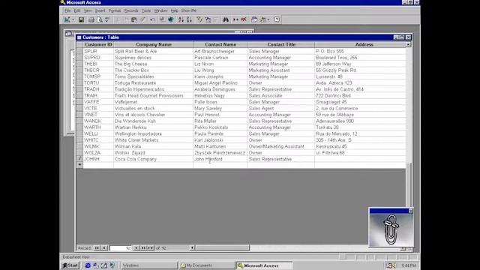Go to last record navigation button
The height and width of the screenshot is (270, 480).
pos(143,248)
